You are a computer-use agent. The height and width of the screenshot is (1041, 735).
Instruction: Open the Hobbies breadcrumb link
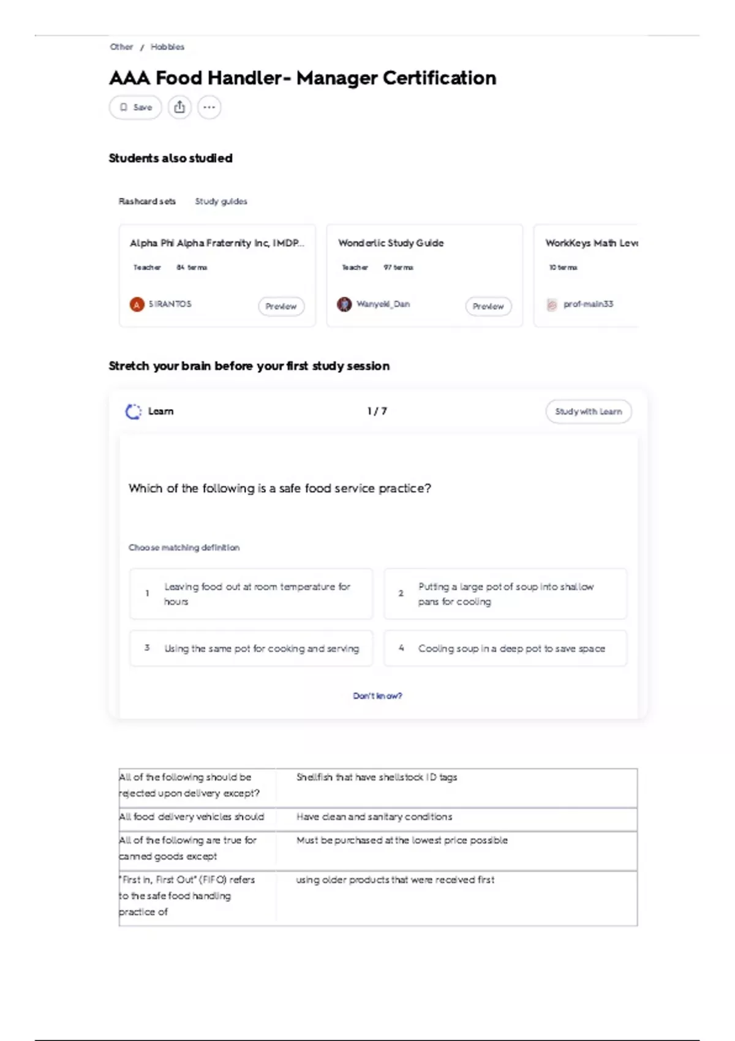[x=167, y=47]
